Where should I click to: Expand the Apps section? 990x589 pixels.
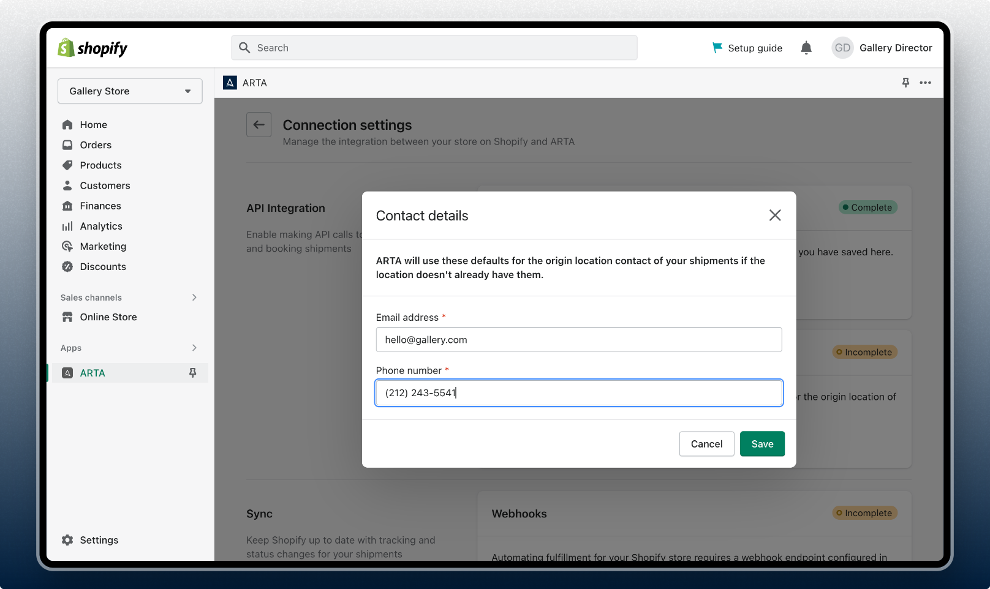point(194,348)
